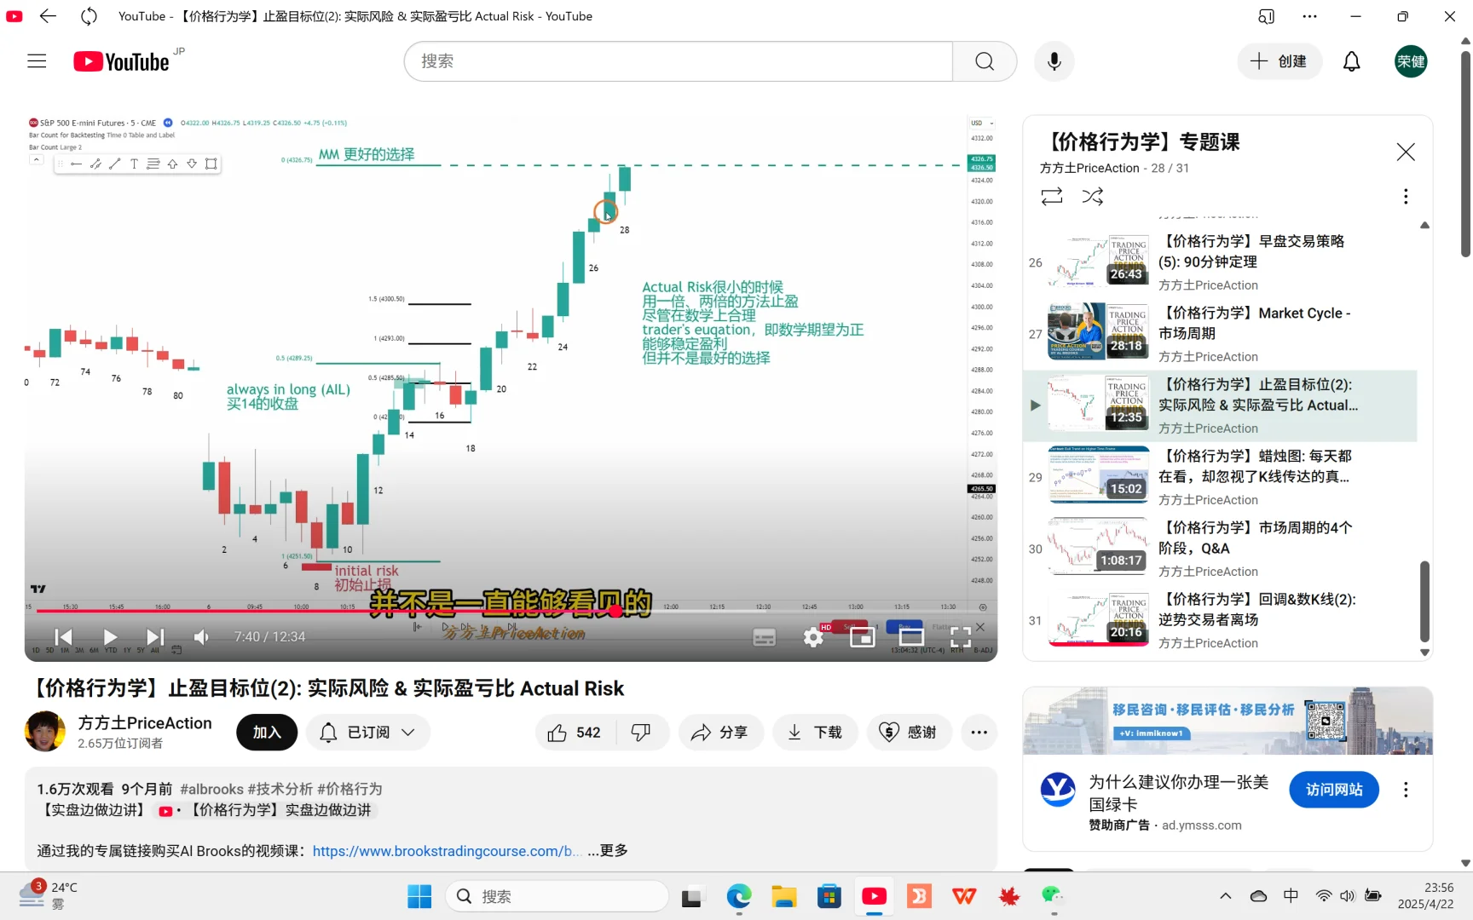The height and width of the screenshot is (920, 1473).
Task: Open playlist video 市场周期的4个阶段，Q&A
Action: [x=1220, y=549]
